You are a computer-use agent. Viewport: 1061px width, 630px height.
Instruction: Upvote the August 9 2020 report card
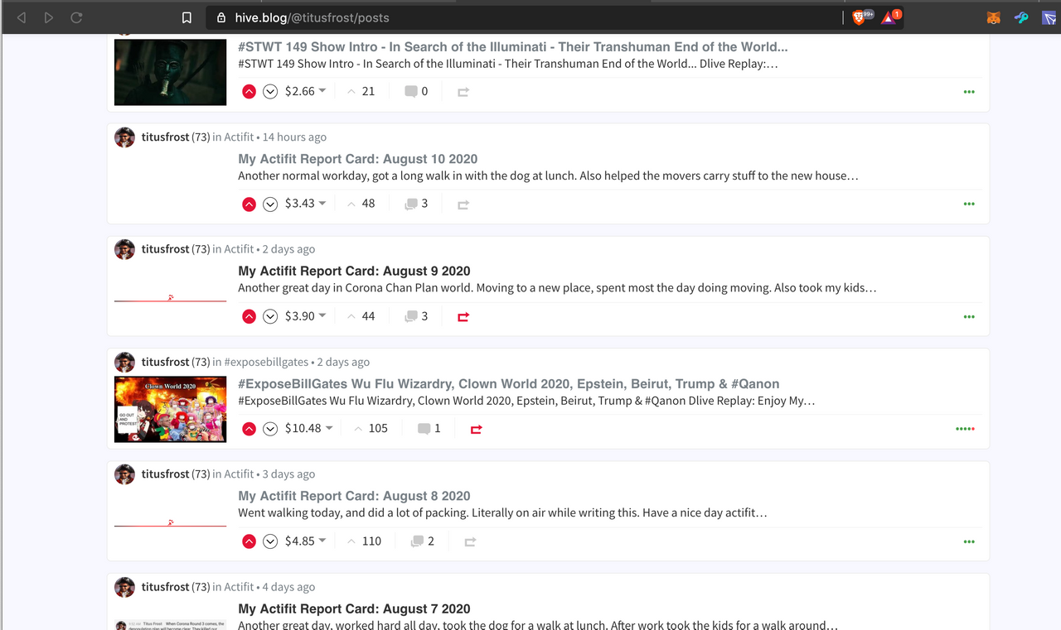tap(249, 316)
